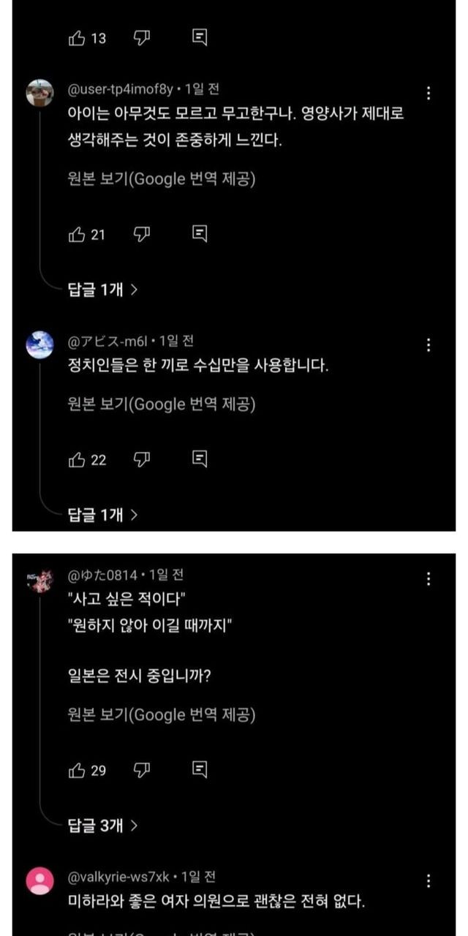
Task: Open more options menu for @user-tp4imof8y comment
Action: pos(429,93)
